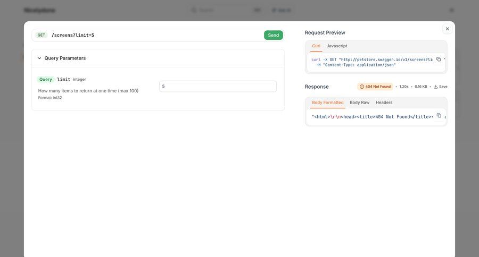Viewport: 479px width, 257px height.
Task: Copy the curl request command
Action: 439,59
